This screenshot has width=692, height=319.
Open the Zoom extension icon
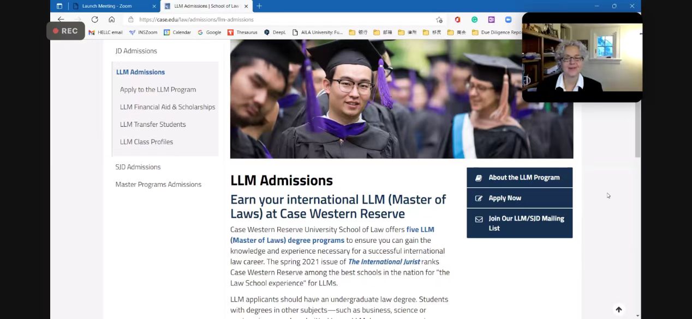[508, 20]
